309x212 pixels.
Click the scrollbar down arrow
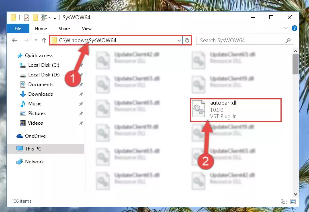(295, 194)
